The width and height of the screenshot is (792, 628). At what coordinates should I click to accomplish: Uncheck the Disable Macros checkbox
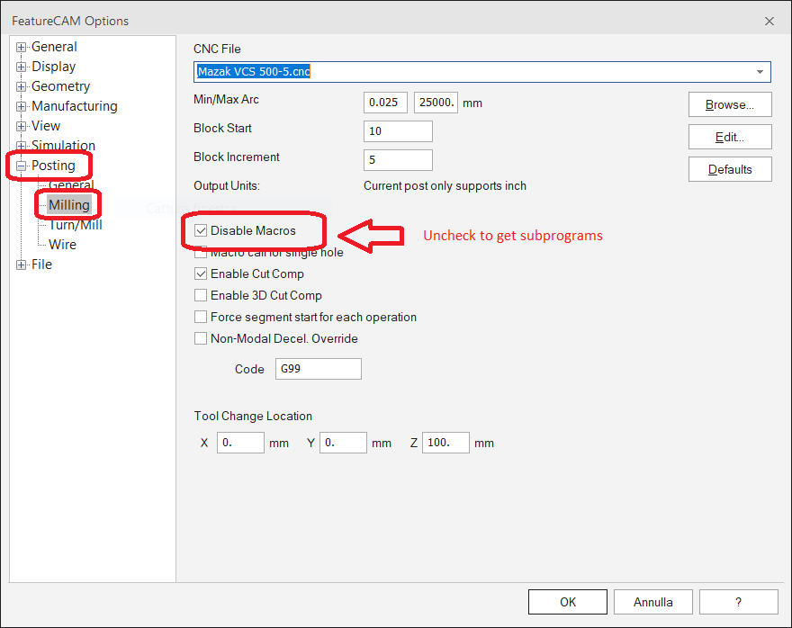coord(201,231)
